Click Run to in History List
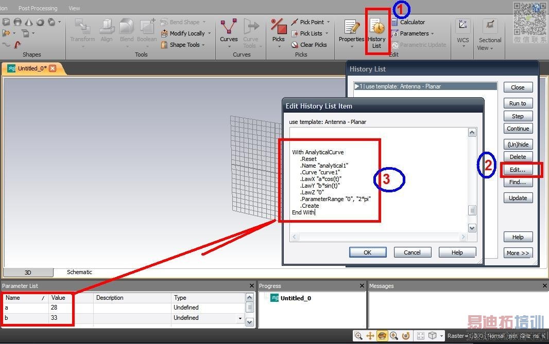 518,103
